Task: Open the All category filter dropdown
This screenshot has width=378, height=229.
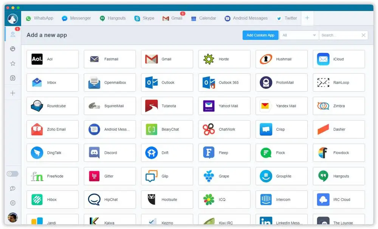Action: coord(299,35)
